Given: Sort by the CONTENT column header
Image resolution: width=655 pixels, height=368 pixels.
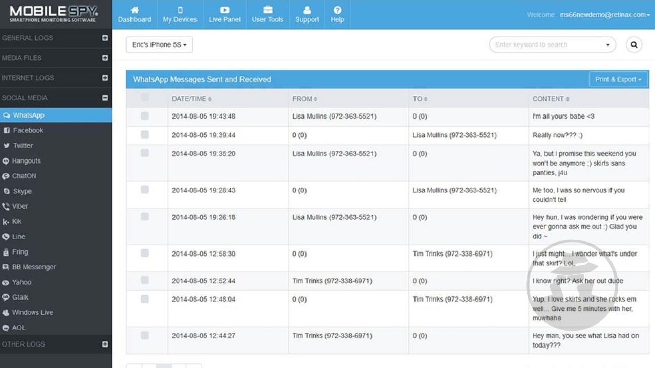Looking at the screenshot, I should pyautogui.click(x=551, y=99).
